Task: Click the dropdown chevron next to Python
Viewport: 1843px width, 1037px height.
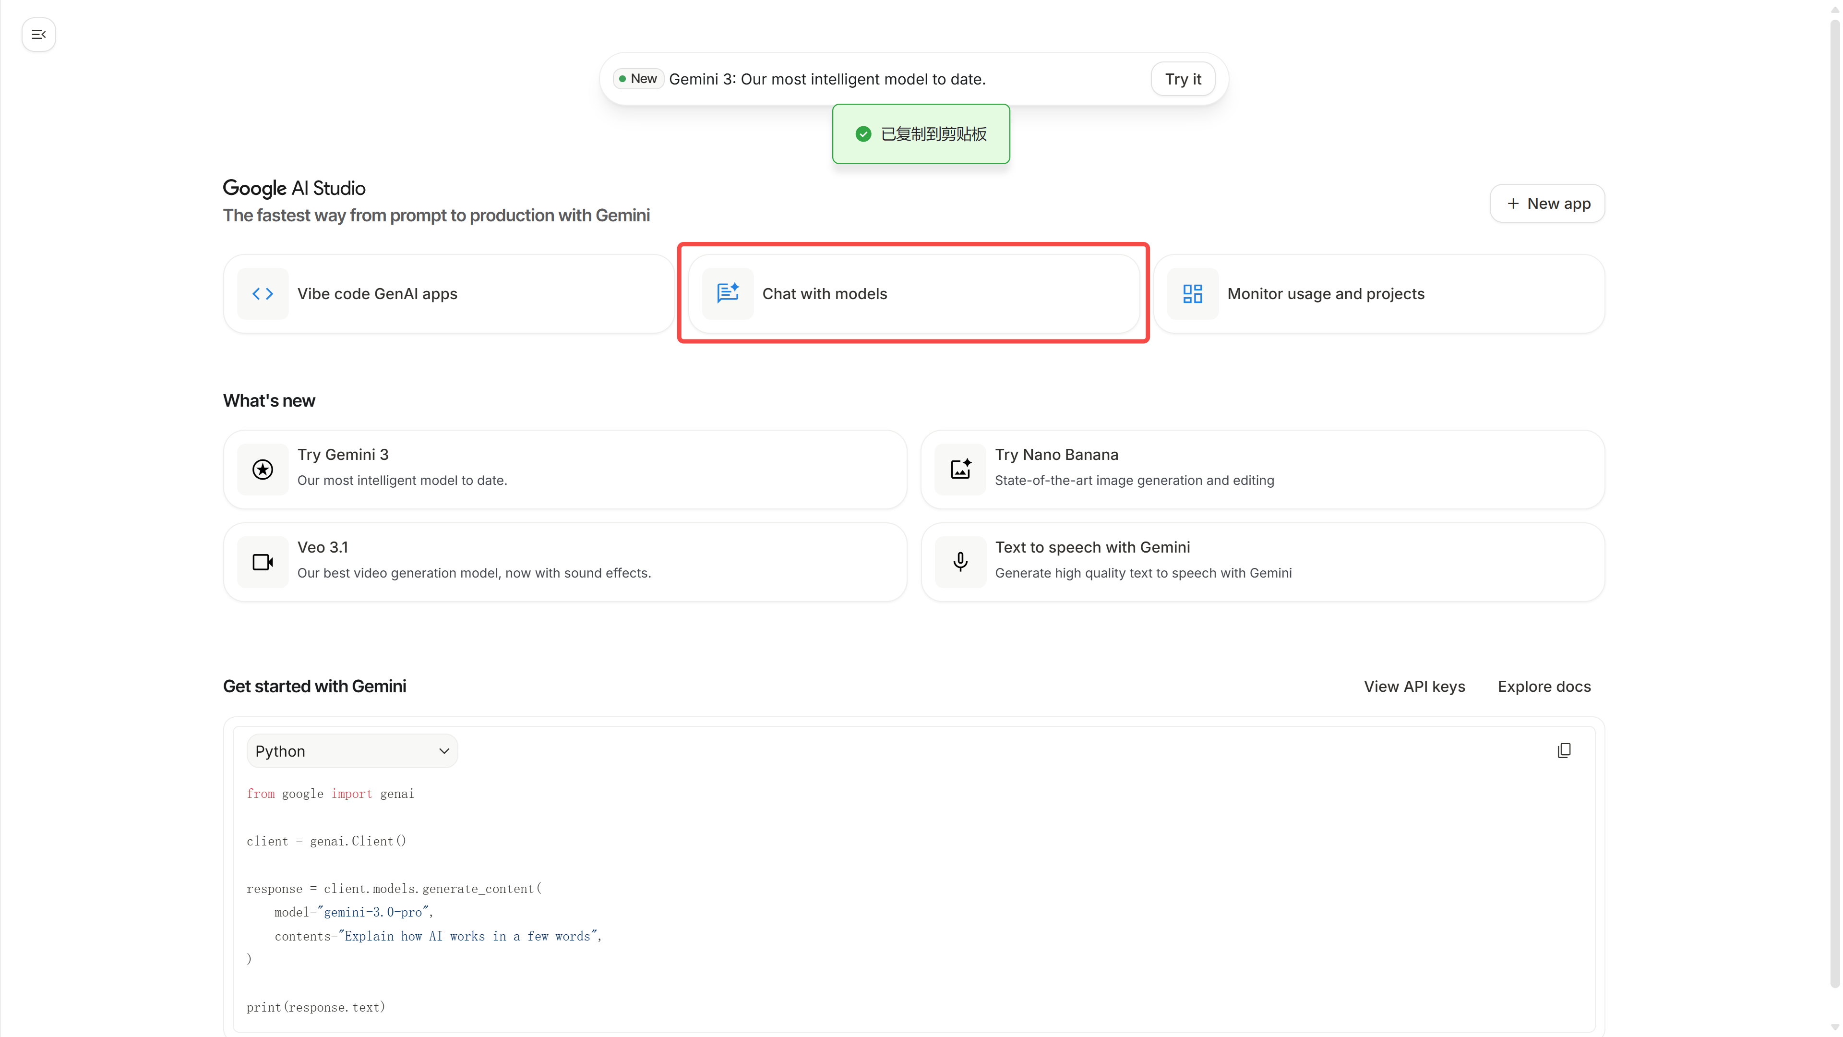Action: (x=443, y=751)
